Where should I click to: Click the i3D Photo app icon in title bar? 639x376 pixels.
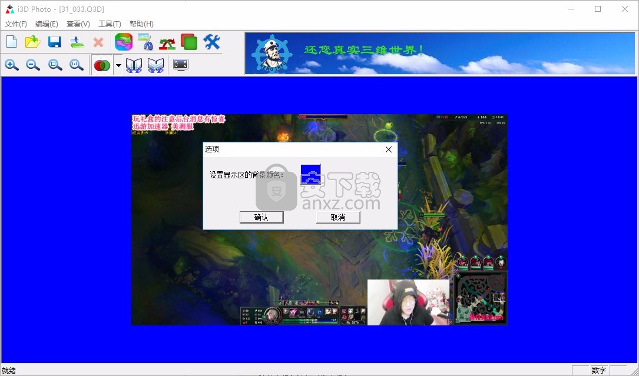[10, 9]
